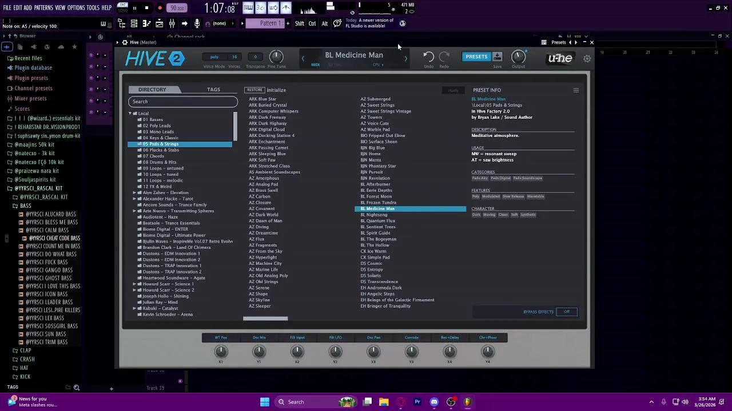The image size is (732, 411).
Task: Open preset info hamburger menu
Action: tap(576, 90)
